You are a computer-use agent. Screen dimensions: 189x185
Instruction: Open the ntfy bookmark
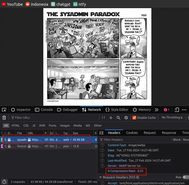pyautogui.click(x=80, y=4)
